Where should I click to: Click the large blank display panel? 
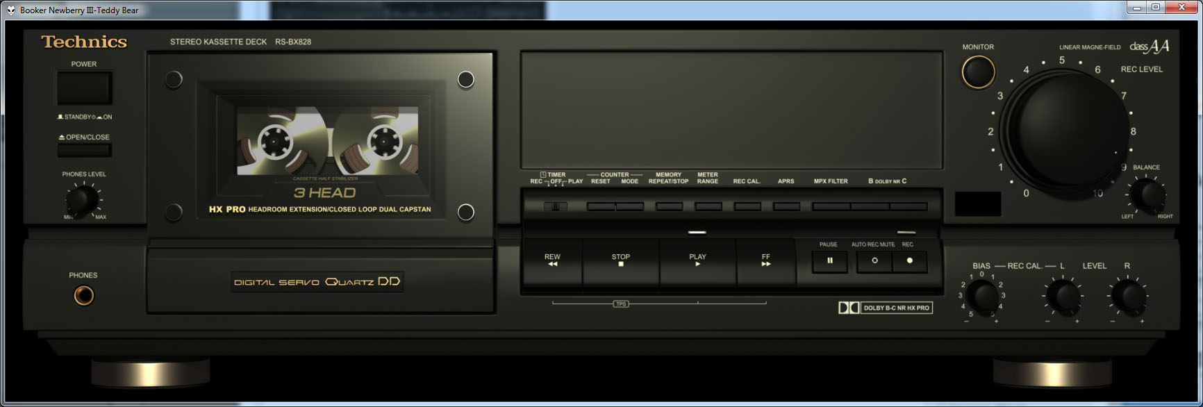(731, 110)
